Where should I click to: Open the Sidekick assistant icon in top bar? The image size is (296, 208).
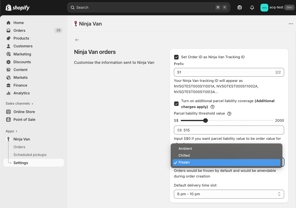(x=240, y=7)
